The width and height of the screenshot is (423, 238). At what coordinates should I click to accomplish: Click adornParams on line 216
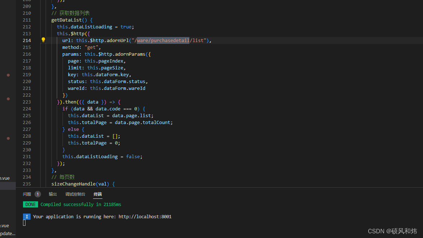[x=130, y=54]
